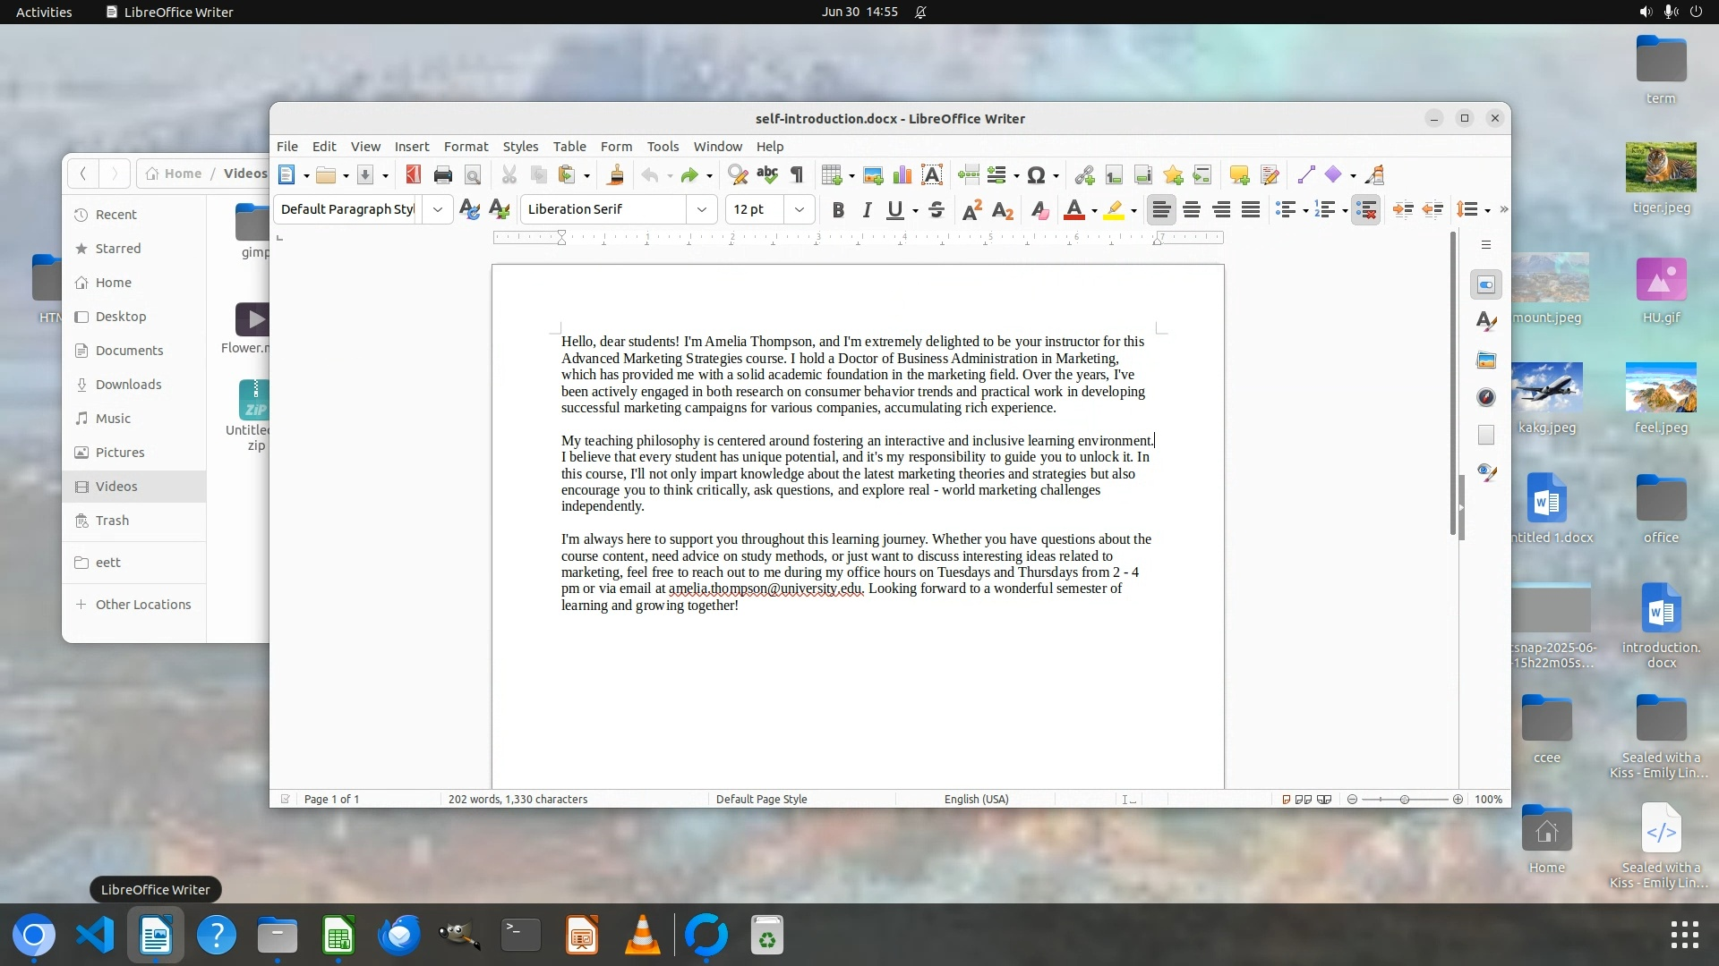Click the Print icon in toolbar

442,175
